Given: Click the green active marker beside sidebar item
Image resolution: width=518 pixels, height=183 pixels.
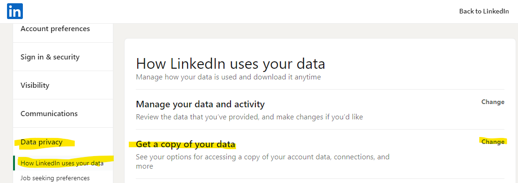Looking at the screenshot, I should 14,163.
